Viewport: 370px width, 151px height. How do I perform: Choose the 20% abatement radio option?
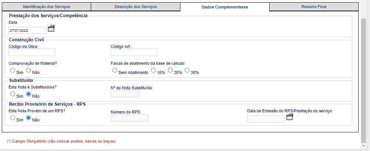tap(170, 70)
